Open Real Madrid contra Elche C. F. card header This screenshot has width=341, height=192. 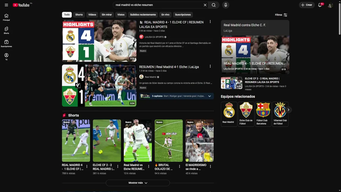click(255, 28)
